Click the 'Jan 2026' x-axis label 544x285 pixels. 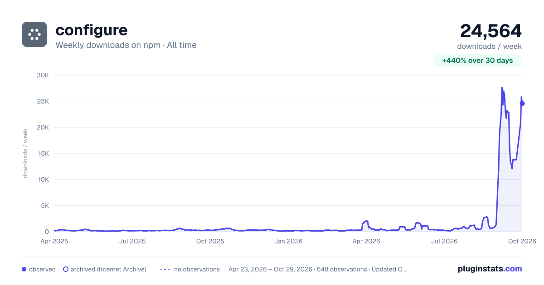[x=289, y=241]
